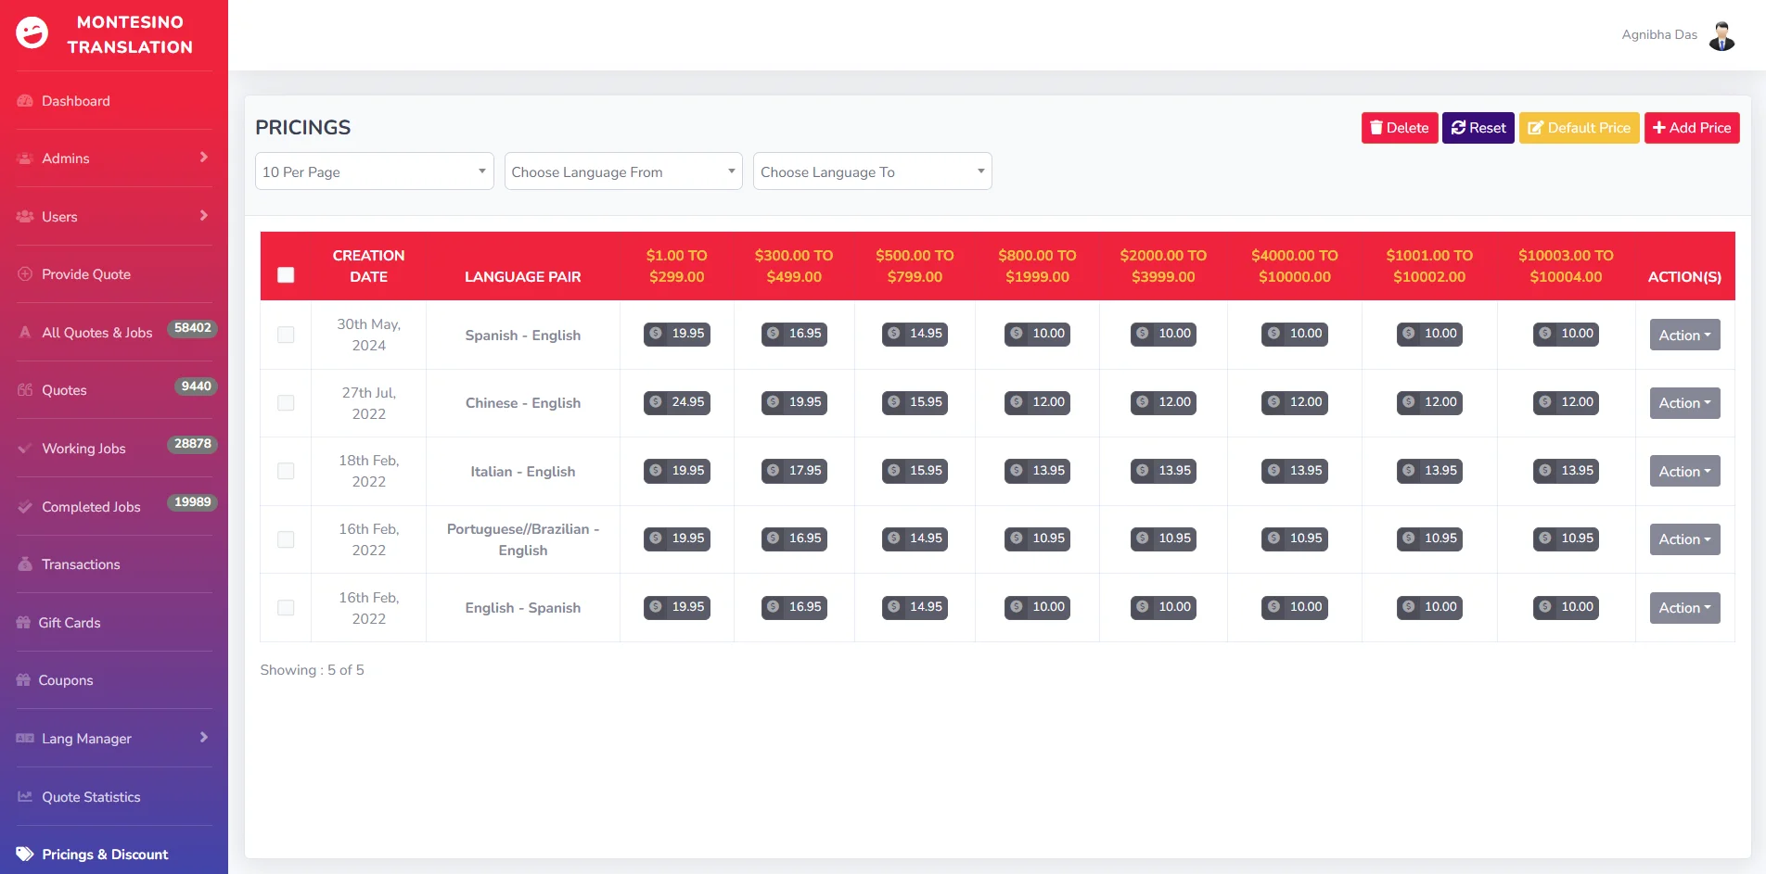Viewport: 1766px width, 874px height.
Task: Check the Spanish - English row checkbox
Action: (x=286, y=335)
